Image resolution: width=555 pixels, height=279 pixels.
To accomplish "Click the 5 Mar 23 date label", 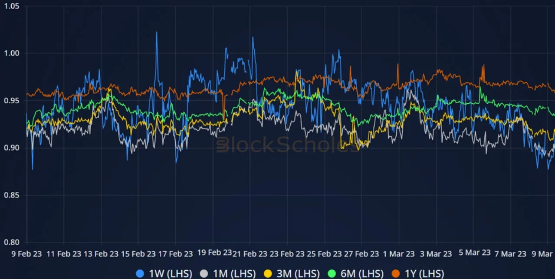I will click(475, 253).
